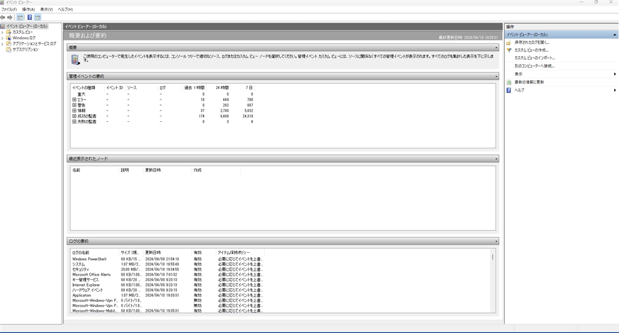Open the 表示 submenu arrow in action pane
The height and width of the screenshot is (333, 619).
click(615, 74)
